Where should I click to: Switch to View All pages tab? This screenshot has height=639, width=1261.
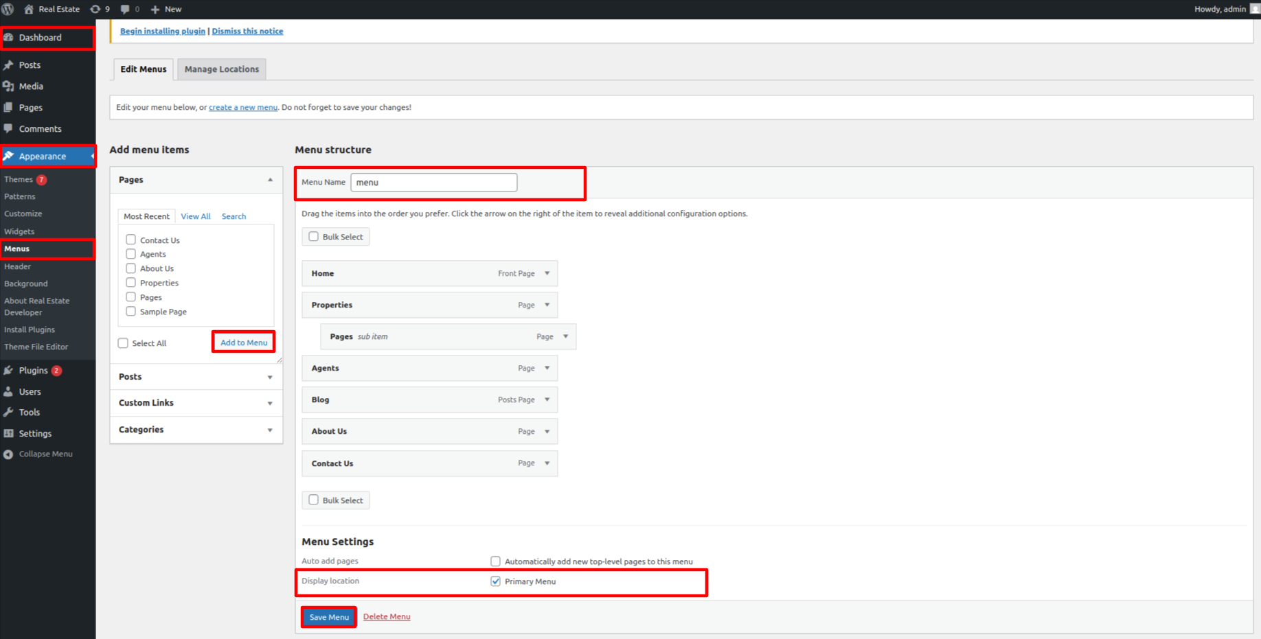196,216
